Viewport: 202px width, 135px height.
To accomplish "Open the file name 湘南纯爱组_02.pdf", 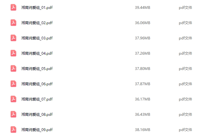I will 37,23.
